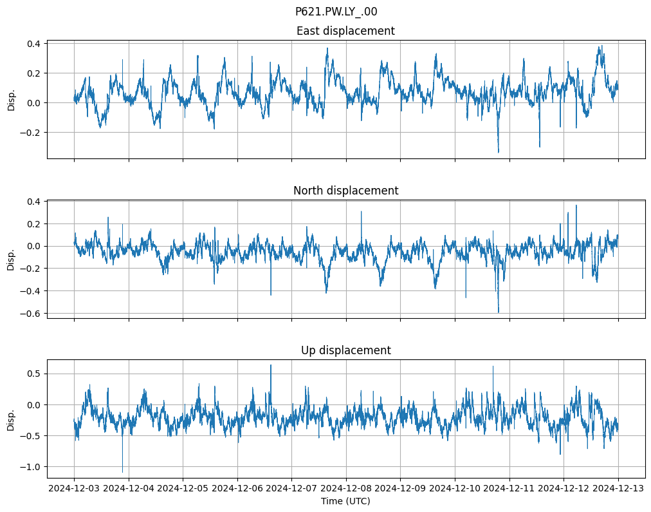Click the 0.4 y-tick on the East plot
The image size is (651, 512).
[33, 44]
